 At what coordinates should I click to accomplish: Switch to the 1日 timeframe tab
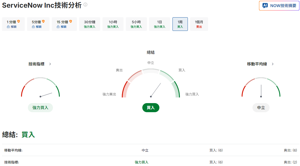pos(160,24)
